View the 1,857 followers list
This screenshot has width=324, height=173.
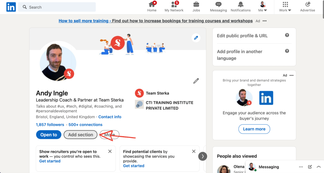tap(50, 125)
